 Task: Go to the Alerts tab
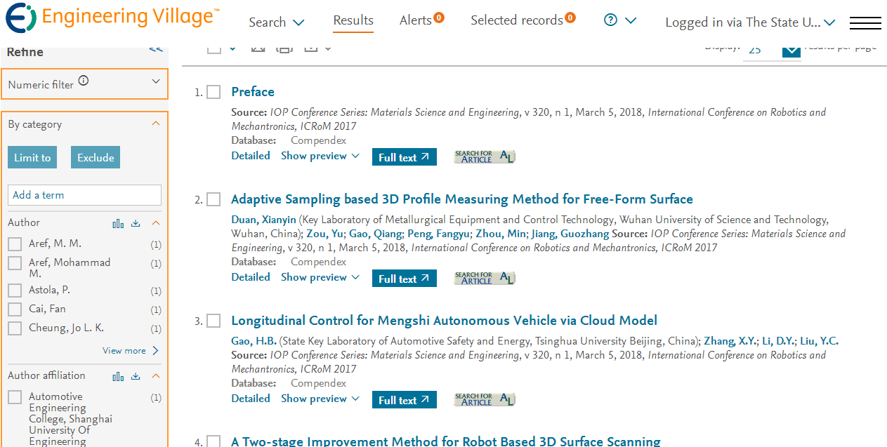pyautogui.click(x=421, y=20)
